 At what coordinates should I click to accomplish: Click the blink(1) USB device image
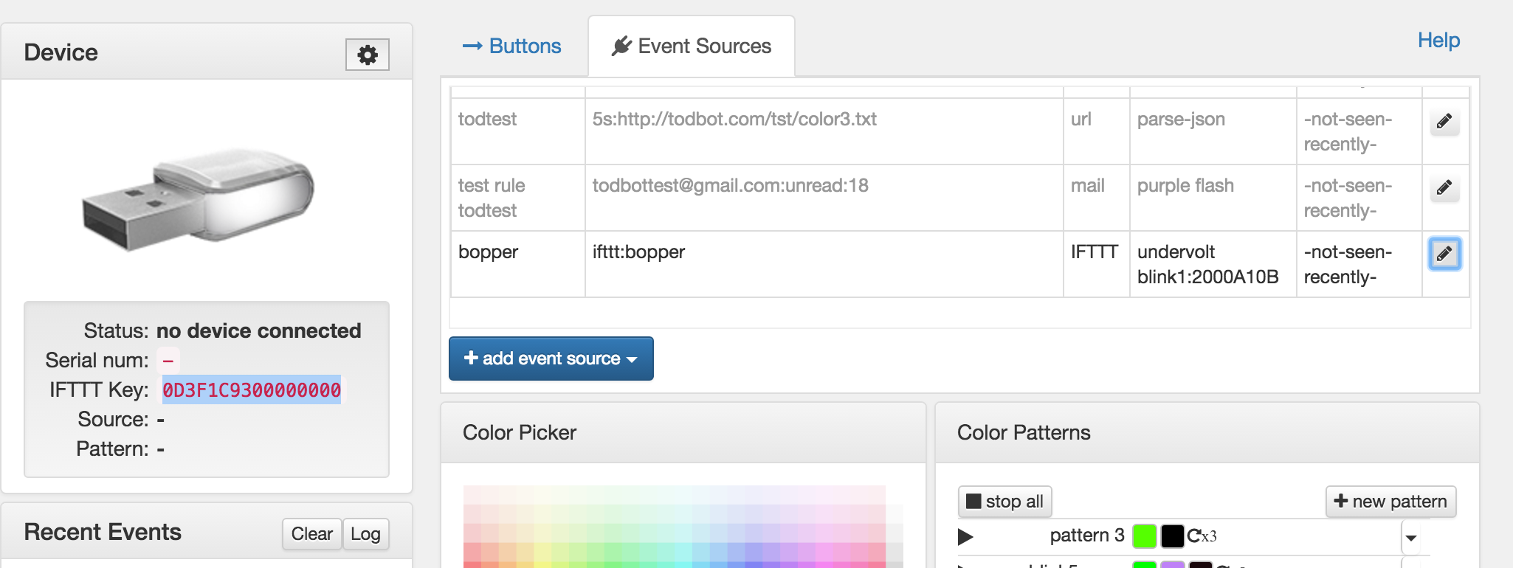coord(198,197)
